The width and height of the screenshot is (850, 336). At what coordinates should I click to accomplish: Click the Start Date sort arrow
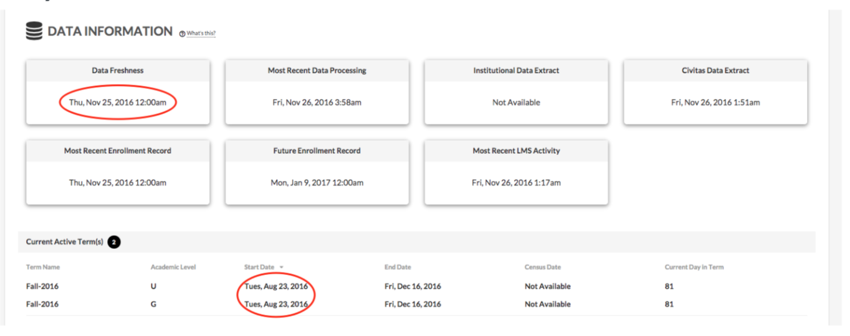tap(282, 268)
